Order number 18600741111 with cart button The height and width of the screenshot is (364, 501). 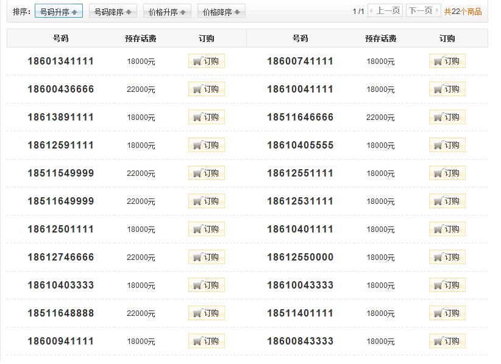[x=447, y=61]
